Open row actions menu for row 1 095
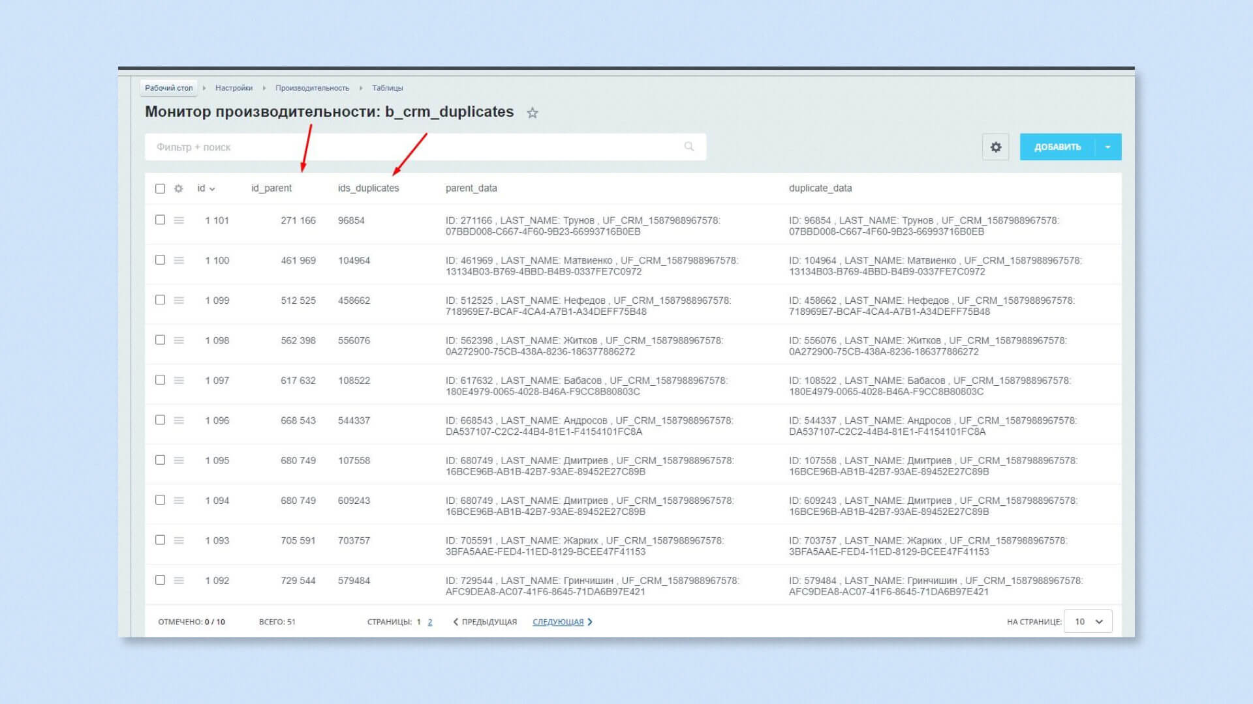 click(179, 460)
